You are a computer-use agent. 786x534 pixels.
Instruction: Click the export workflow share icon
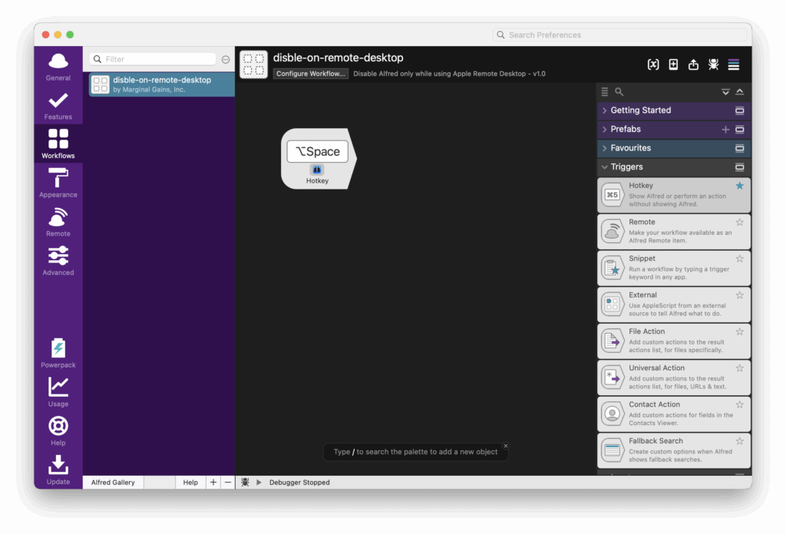pyautogui.click(x=693, y=65)
